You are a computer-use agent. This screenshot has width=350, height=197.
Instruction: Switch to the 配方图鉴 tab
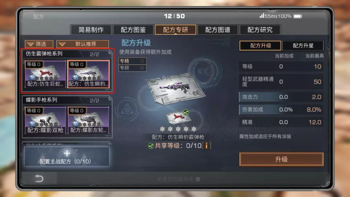pos(133,30)
